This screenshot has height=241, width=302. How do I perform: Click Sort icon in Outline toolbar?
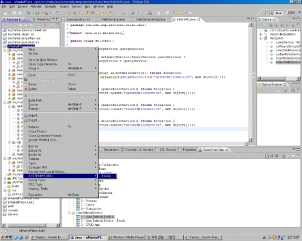(x=271, y=25)
